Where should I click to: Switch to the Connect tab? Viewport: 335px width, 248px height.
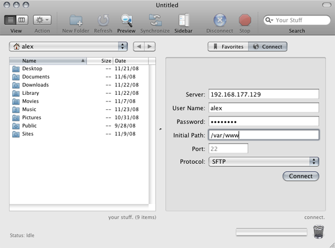pos(267,46)
